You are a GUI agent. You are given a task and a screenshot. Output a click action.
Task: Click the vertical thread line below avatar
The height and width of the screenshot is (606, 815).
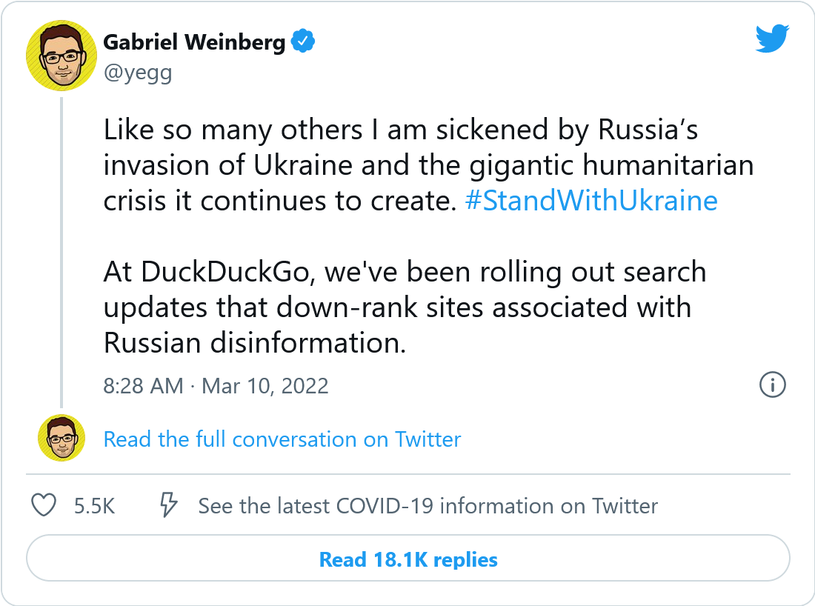click(61, 252)
